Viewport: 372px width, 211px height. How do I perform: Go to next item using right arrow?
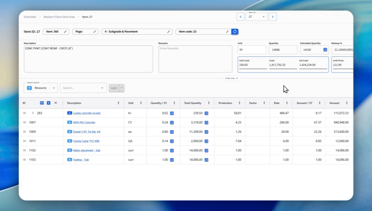coord(273,17)
